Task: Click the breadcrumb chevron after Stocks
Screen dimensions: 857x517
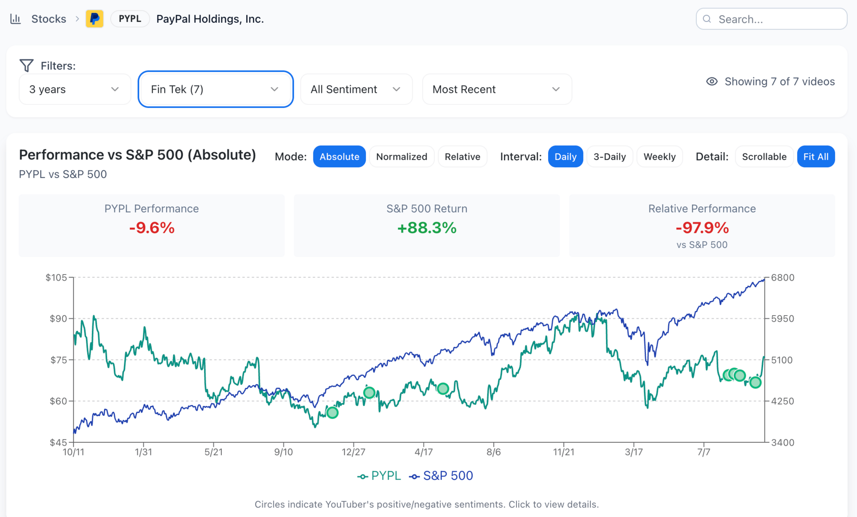Action: (x=77, y=19)
